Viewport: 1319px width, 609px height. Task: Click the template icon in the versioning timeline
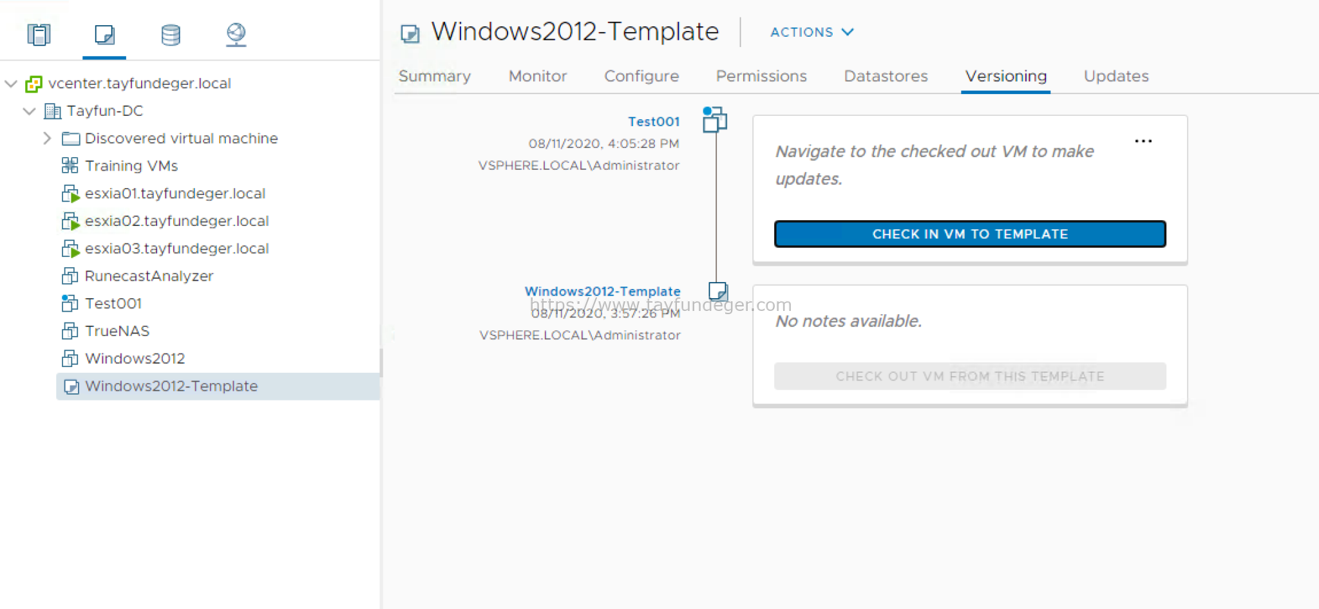(717, 291)
